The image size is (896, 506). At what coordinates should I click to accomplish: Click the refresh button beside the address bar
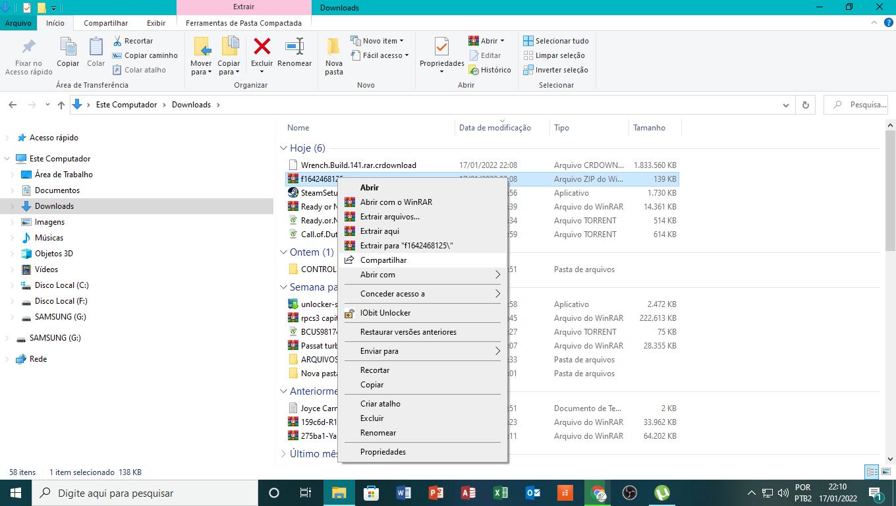pyautogui.click(x=805, y=105)
